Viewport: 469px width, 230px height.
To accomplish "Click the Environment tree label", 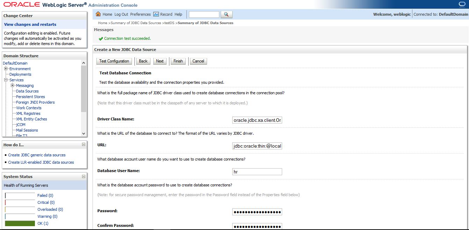I will pos(20,69).
